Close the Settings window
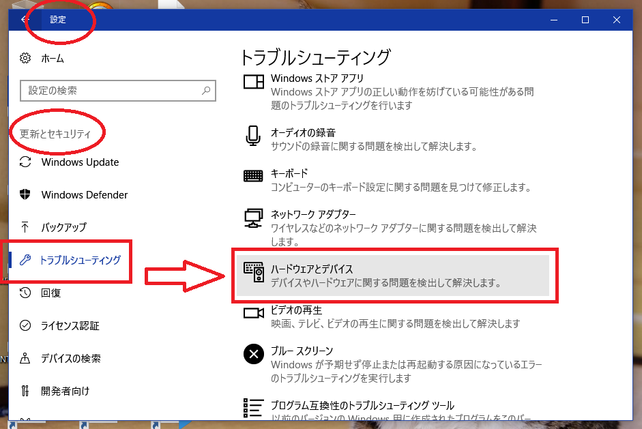This screenshot has width=642, height=429. tap(617, 20)
